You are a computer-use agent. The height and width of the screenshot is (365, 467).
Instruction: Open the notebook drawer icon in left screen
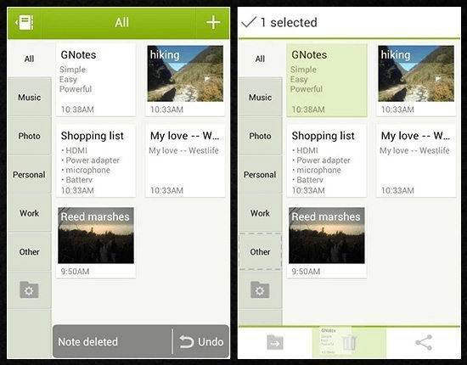24,23
